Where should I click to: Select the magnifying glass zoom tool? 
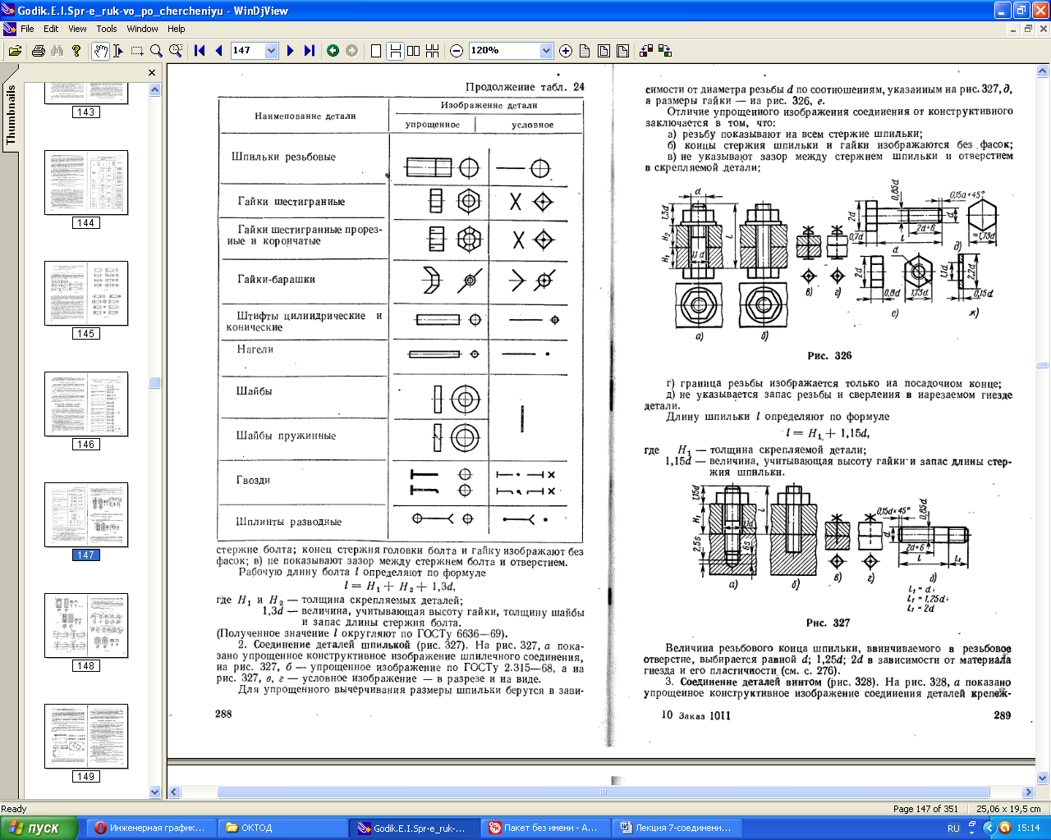pyautogui.click(x=156, y=51)
